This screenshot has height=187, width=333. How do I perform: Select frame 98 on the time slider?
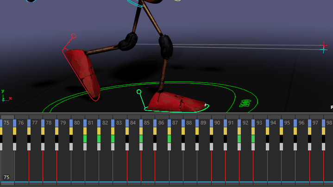329,123
